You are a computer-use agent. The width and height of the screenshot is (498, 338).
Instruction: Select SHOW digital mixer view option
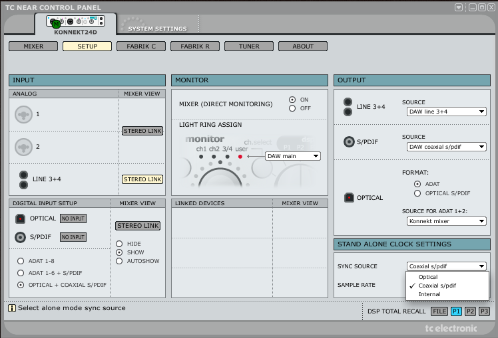[119, 252]
